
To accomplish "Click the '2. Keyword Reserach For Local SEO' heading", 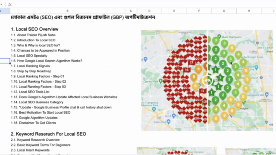I will 48,134.
